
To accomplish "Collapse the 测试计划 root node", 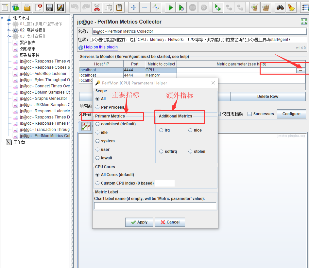I will click(2, 18).
